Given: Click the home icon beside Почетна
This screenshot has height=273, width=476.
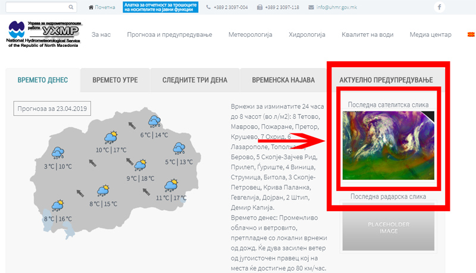Looking at the screenshot, I should [x=91, y=7].
